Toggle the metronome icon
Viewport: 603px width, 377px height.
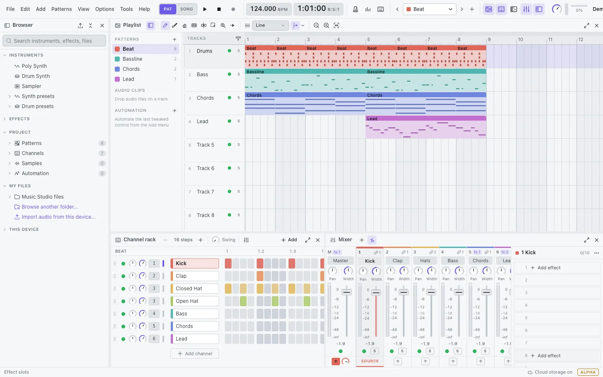click(x=356, y=9)
